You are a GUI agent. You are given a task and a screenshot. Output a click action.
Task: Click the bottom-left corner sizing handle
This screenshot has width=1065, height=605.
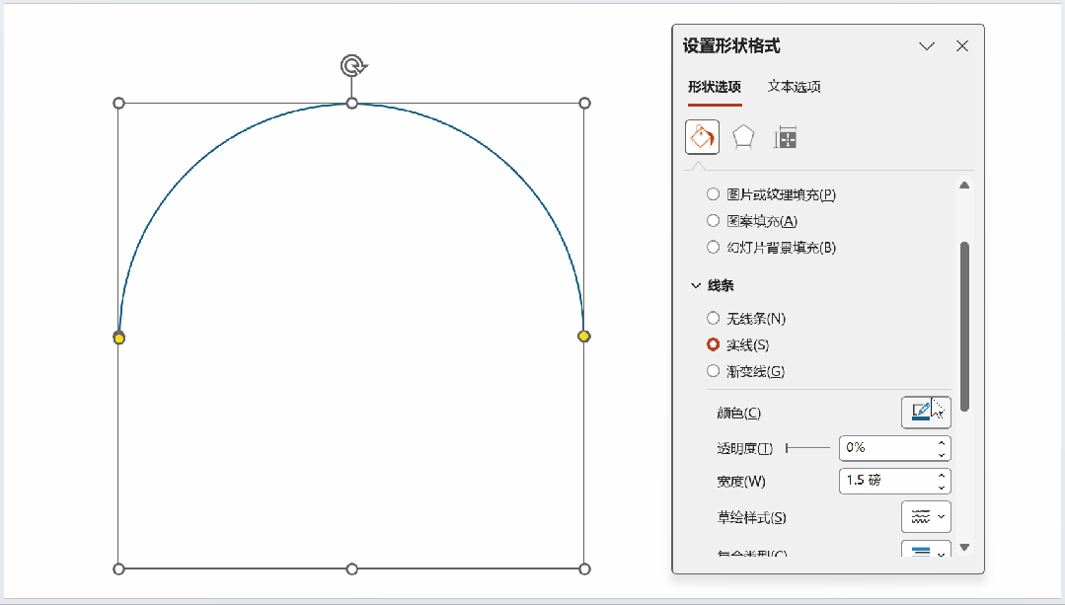point(118,569)
